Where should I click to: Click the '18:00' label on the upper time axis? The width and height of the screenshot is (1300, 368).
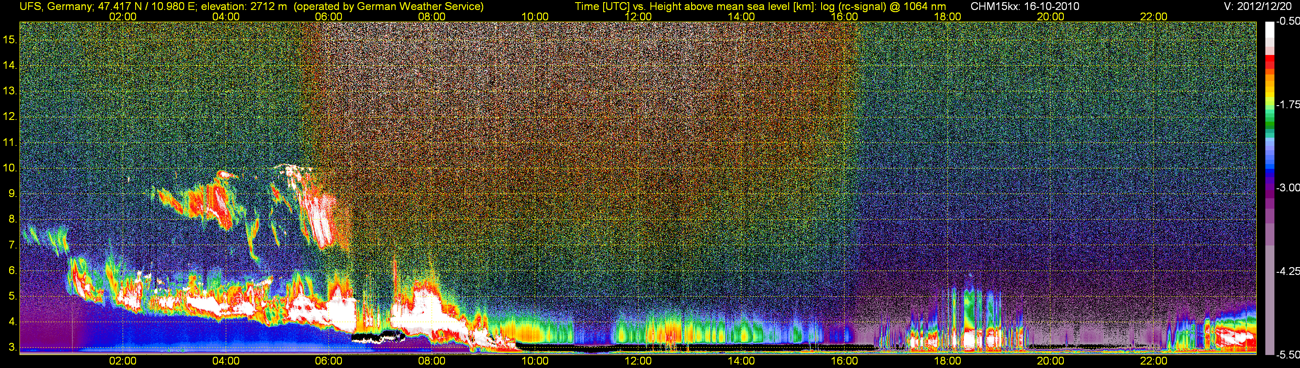tap(947, 16)
